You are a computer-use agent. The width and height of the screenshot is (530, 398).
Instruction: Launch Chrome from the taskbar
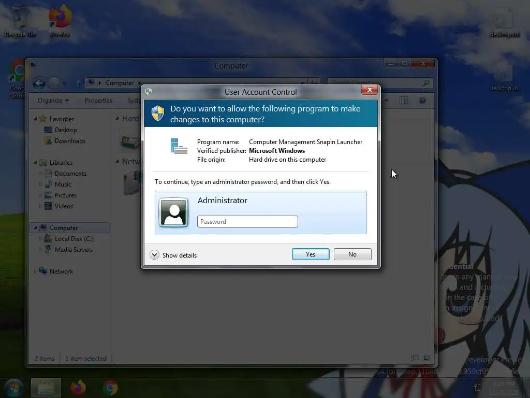click(x=110, y=388)
